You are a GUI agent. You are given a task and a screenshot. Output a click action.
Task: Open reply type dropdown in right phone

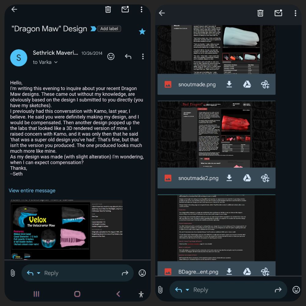pyautogui.click(x=187, y=290)
